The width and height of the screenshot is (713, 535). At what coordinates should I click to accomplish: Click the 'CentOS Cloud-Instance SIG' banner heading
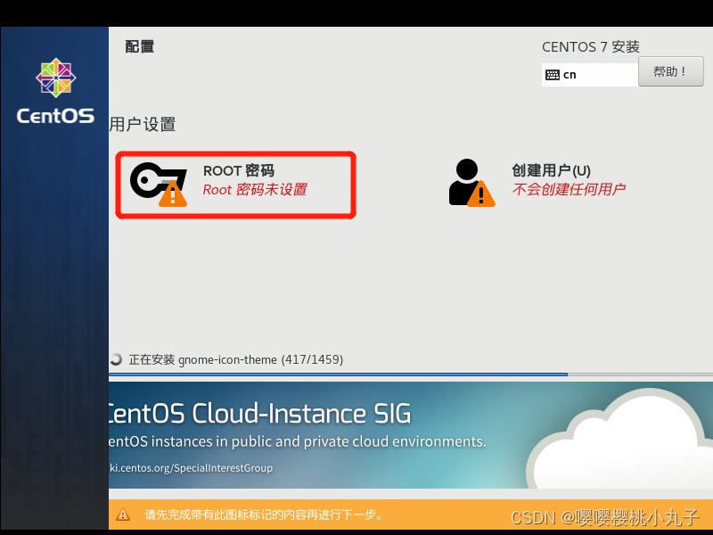259,414
